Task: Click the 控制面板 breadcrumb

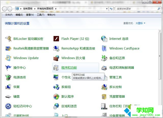Action: click(28, 9)
